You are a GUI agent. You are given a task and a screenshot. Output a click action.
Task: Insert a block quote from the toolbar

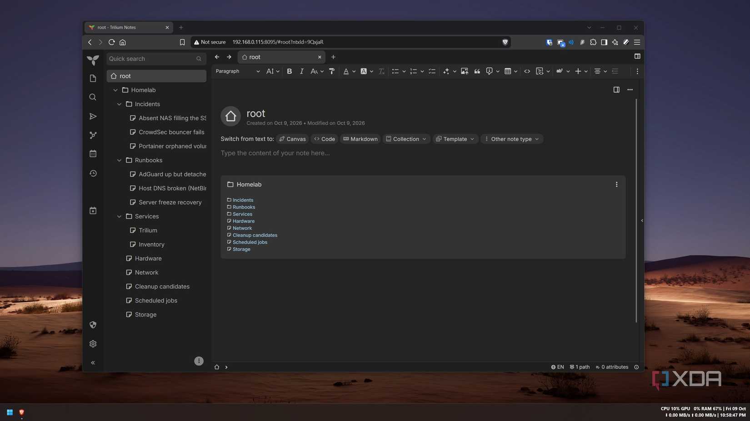pyautogui.click(x=477, y=71)
